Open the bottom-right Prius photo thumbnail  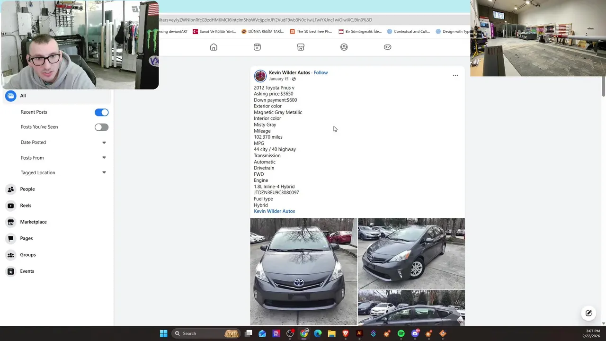pos(411,308)
